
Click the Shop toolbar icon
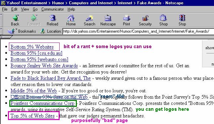pyautogui.click(x=163, y=20)
